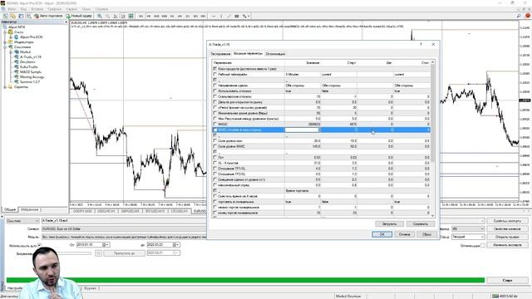Enable chart auto scroll icon

(x=123, y=16)
